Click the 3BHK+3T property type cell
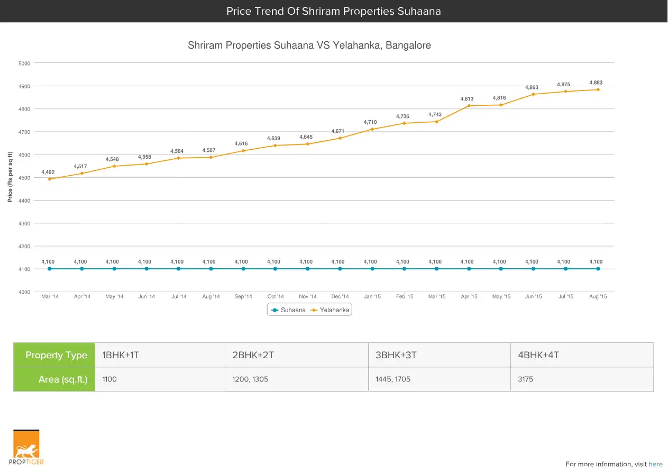Viewport: 668px width, 472px height. click(439, 355)
